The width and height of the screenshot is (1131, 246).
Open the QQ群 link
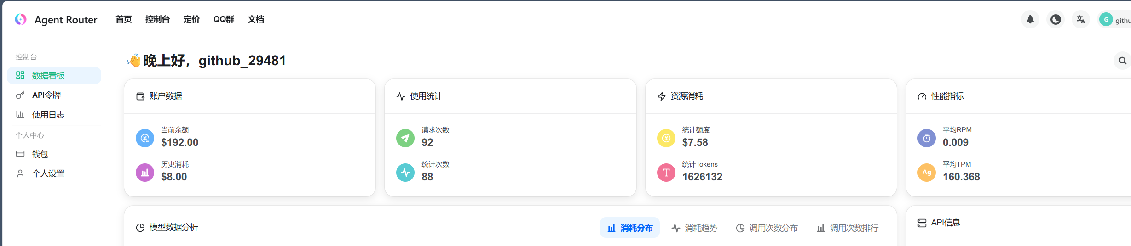point(224,19)
